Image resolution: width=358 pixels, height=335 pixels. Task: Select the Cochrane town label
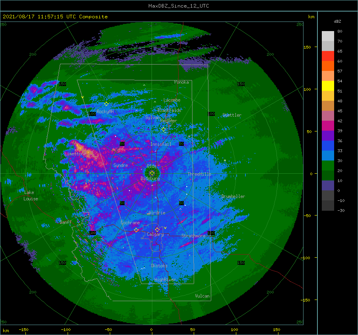[130, 223]
